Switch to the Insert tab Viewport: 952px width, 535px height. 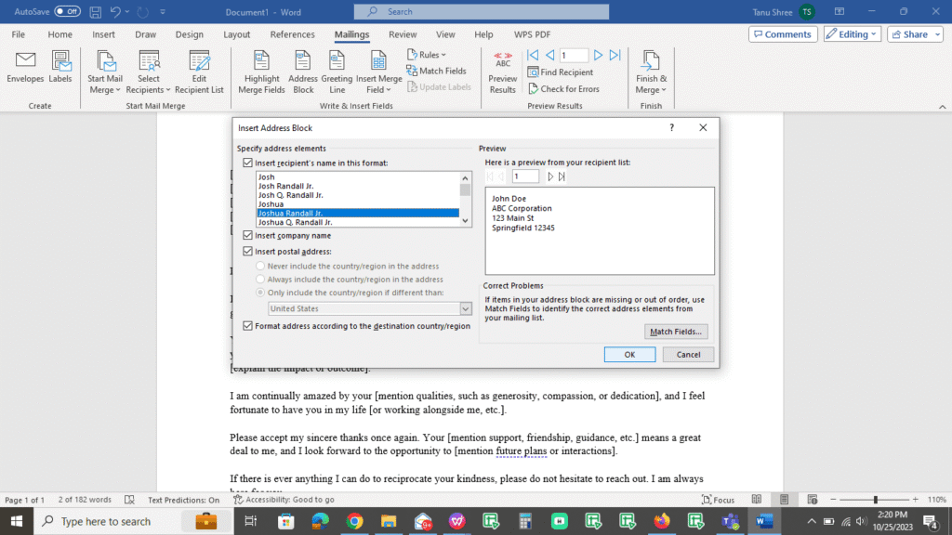point(103,34)
